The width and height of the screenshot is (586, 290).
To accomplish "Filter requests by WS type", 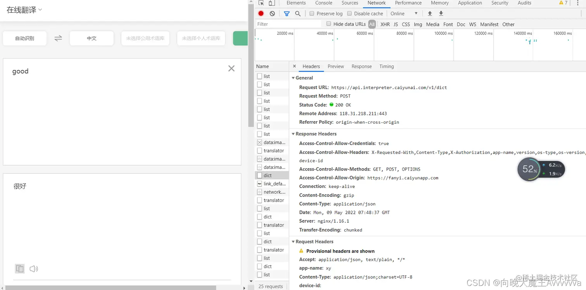I will [472, 24].
